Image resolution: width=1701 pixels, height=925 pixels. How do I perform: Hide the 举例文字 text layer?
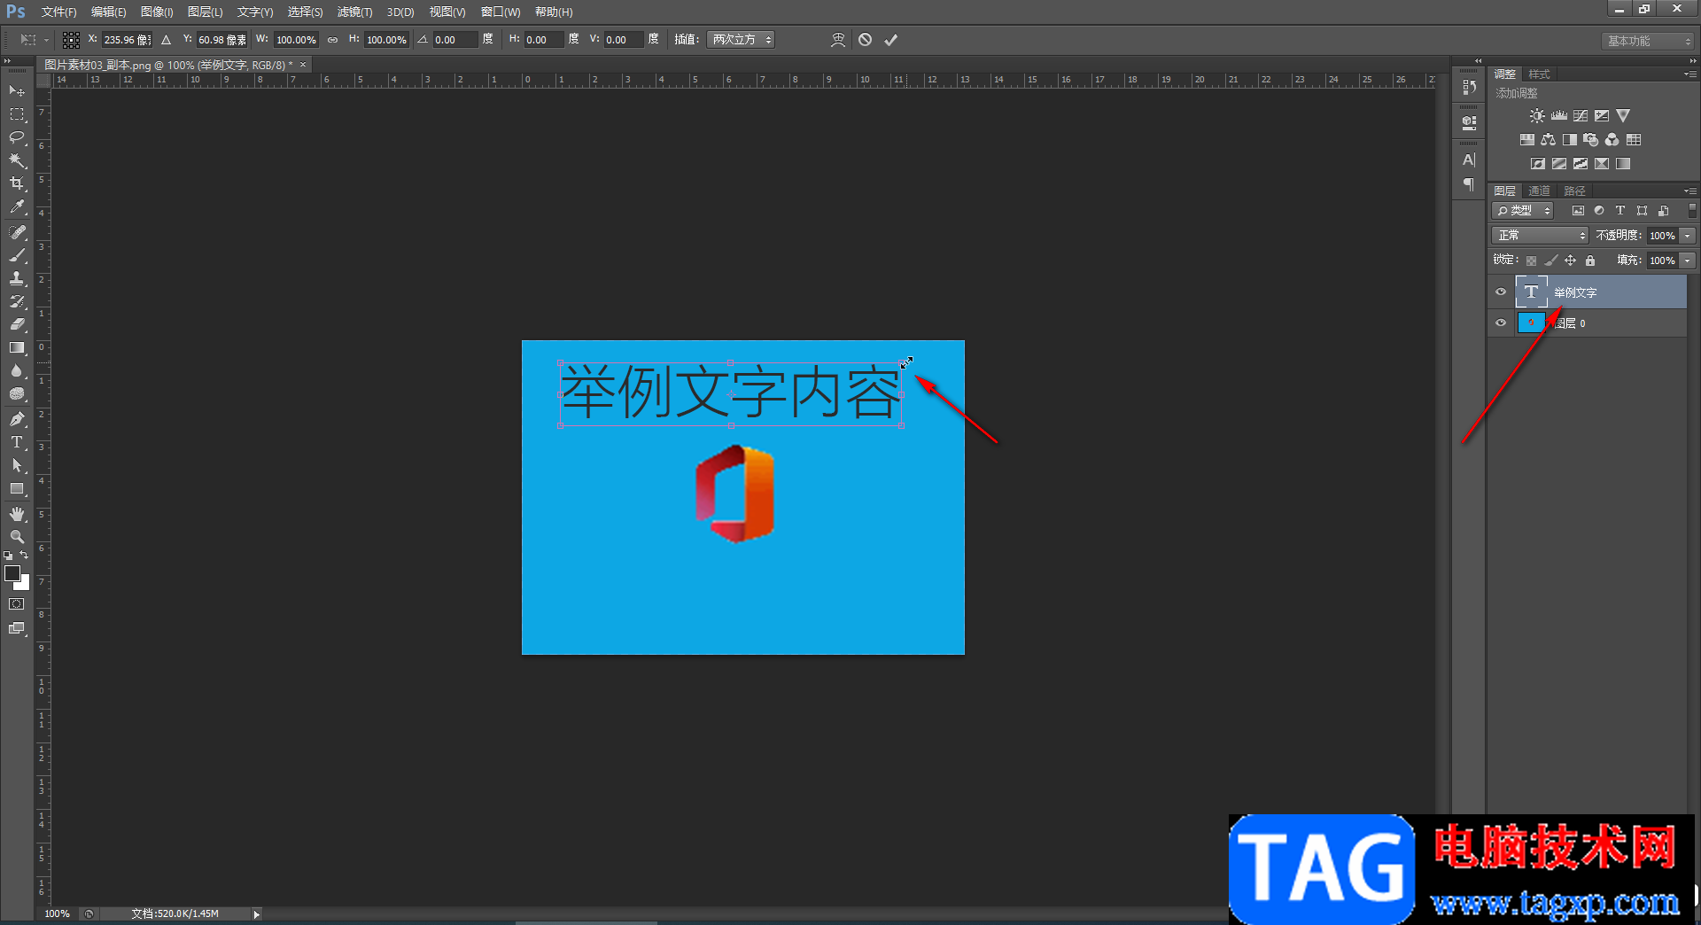[1501, 292]
